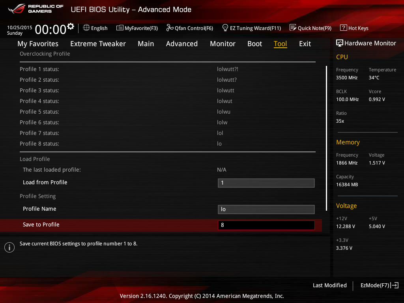Click the 00:00 clock display

[50, 29]
